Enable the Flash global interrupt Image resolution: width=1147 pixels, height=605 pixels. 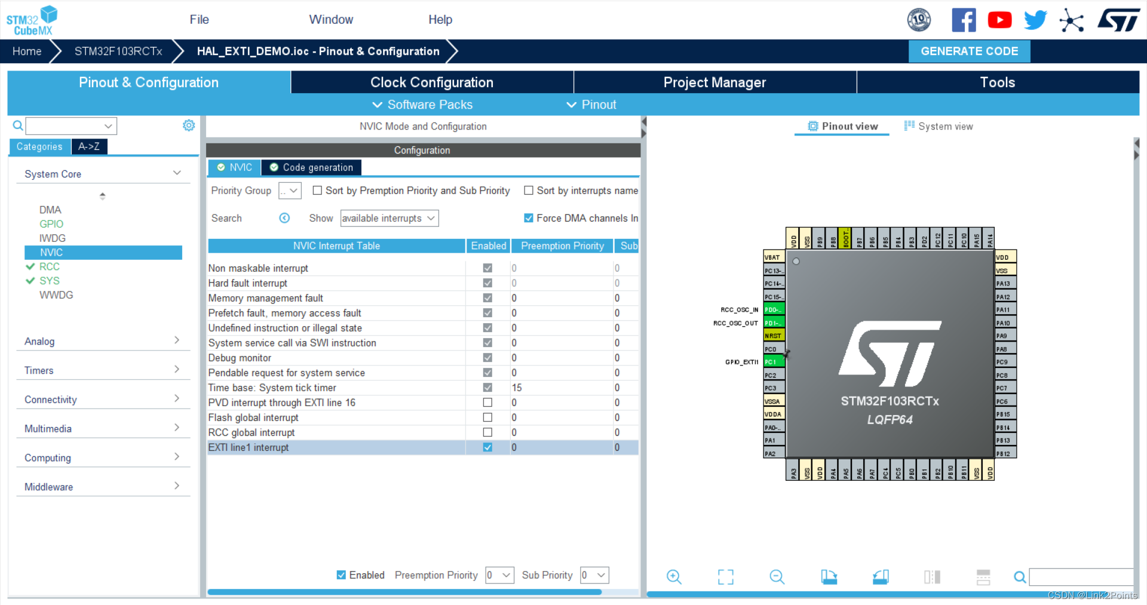coord(487,417)
